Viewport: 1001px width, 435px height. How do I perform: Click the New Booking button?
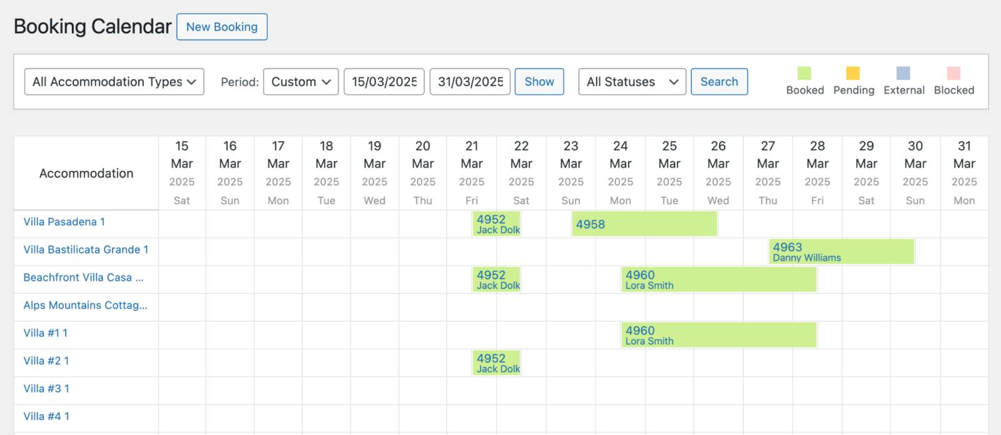221,27
